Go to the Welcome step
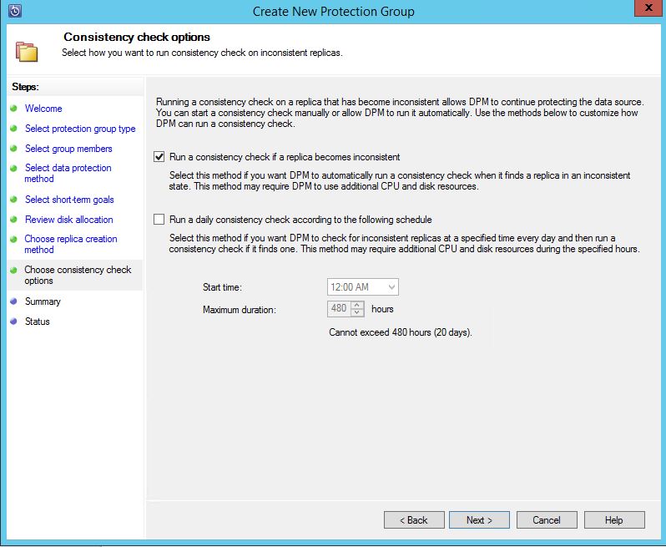666x547 pixels. [x=43, y=109]
